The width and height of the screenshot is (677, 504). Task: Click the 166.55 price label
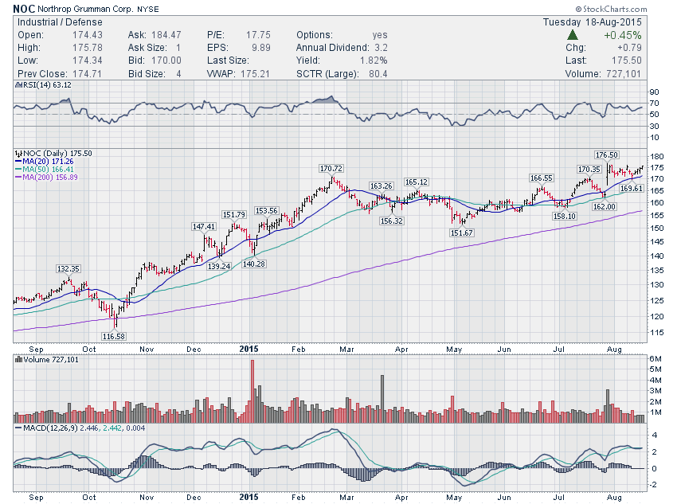point(541,178)
